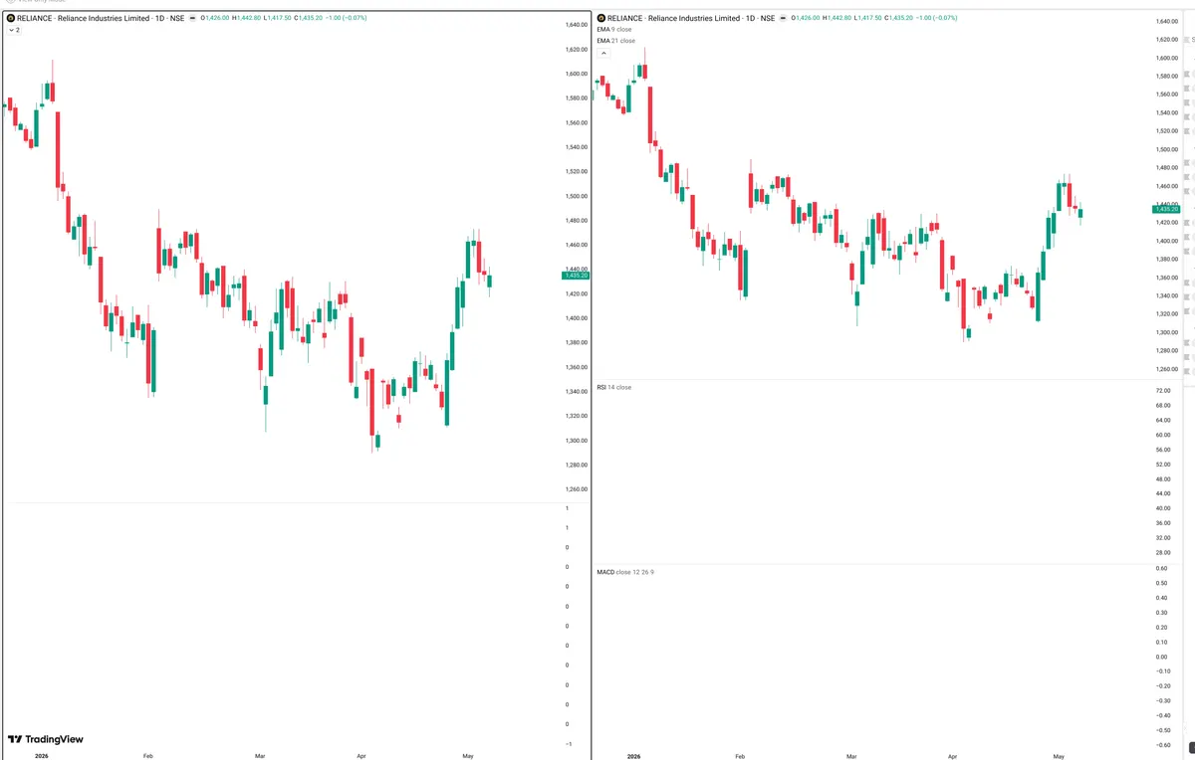Click the '2026' date label on right chart
Screen dimensions: 1195x760
(x=633, y=756)
